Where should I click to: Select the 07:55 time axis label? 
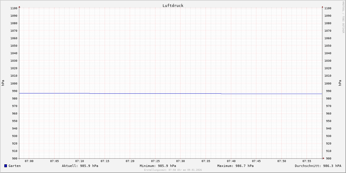tap(307, 161)
